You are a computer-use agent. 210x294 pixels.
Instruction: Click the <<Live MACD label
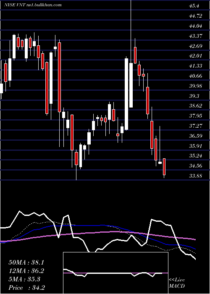[x=177, y=283]
